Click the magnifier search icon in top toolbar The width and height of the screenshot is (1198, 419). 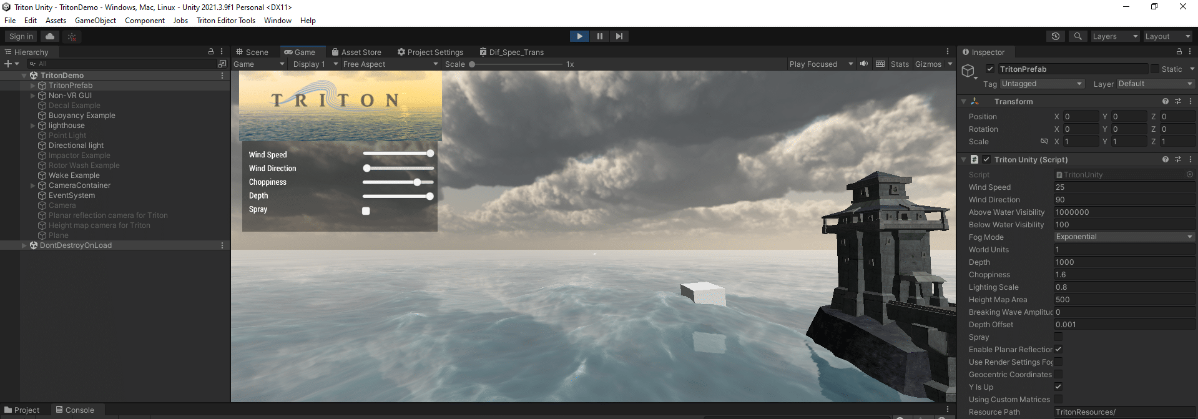pos(1078,36)
